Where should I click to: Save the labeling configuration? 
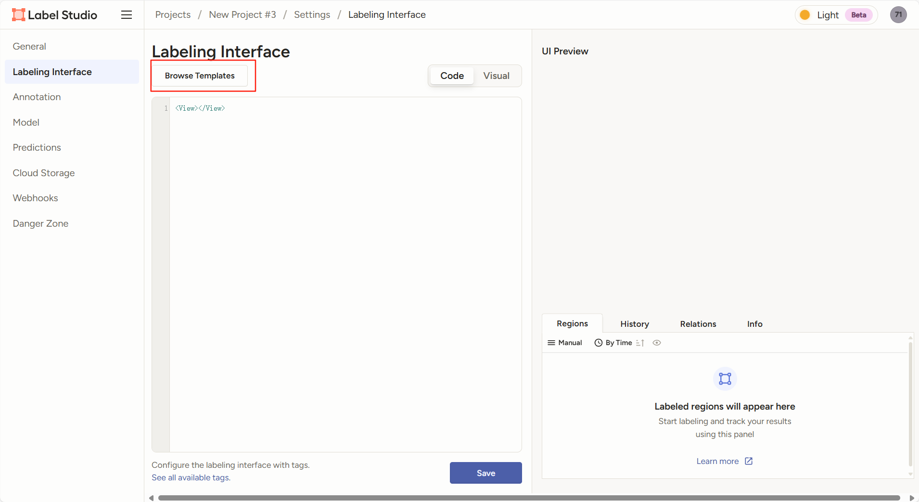click(x=485, y=473)
